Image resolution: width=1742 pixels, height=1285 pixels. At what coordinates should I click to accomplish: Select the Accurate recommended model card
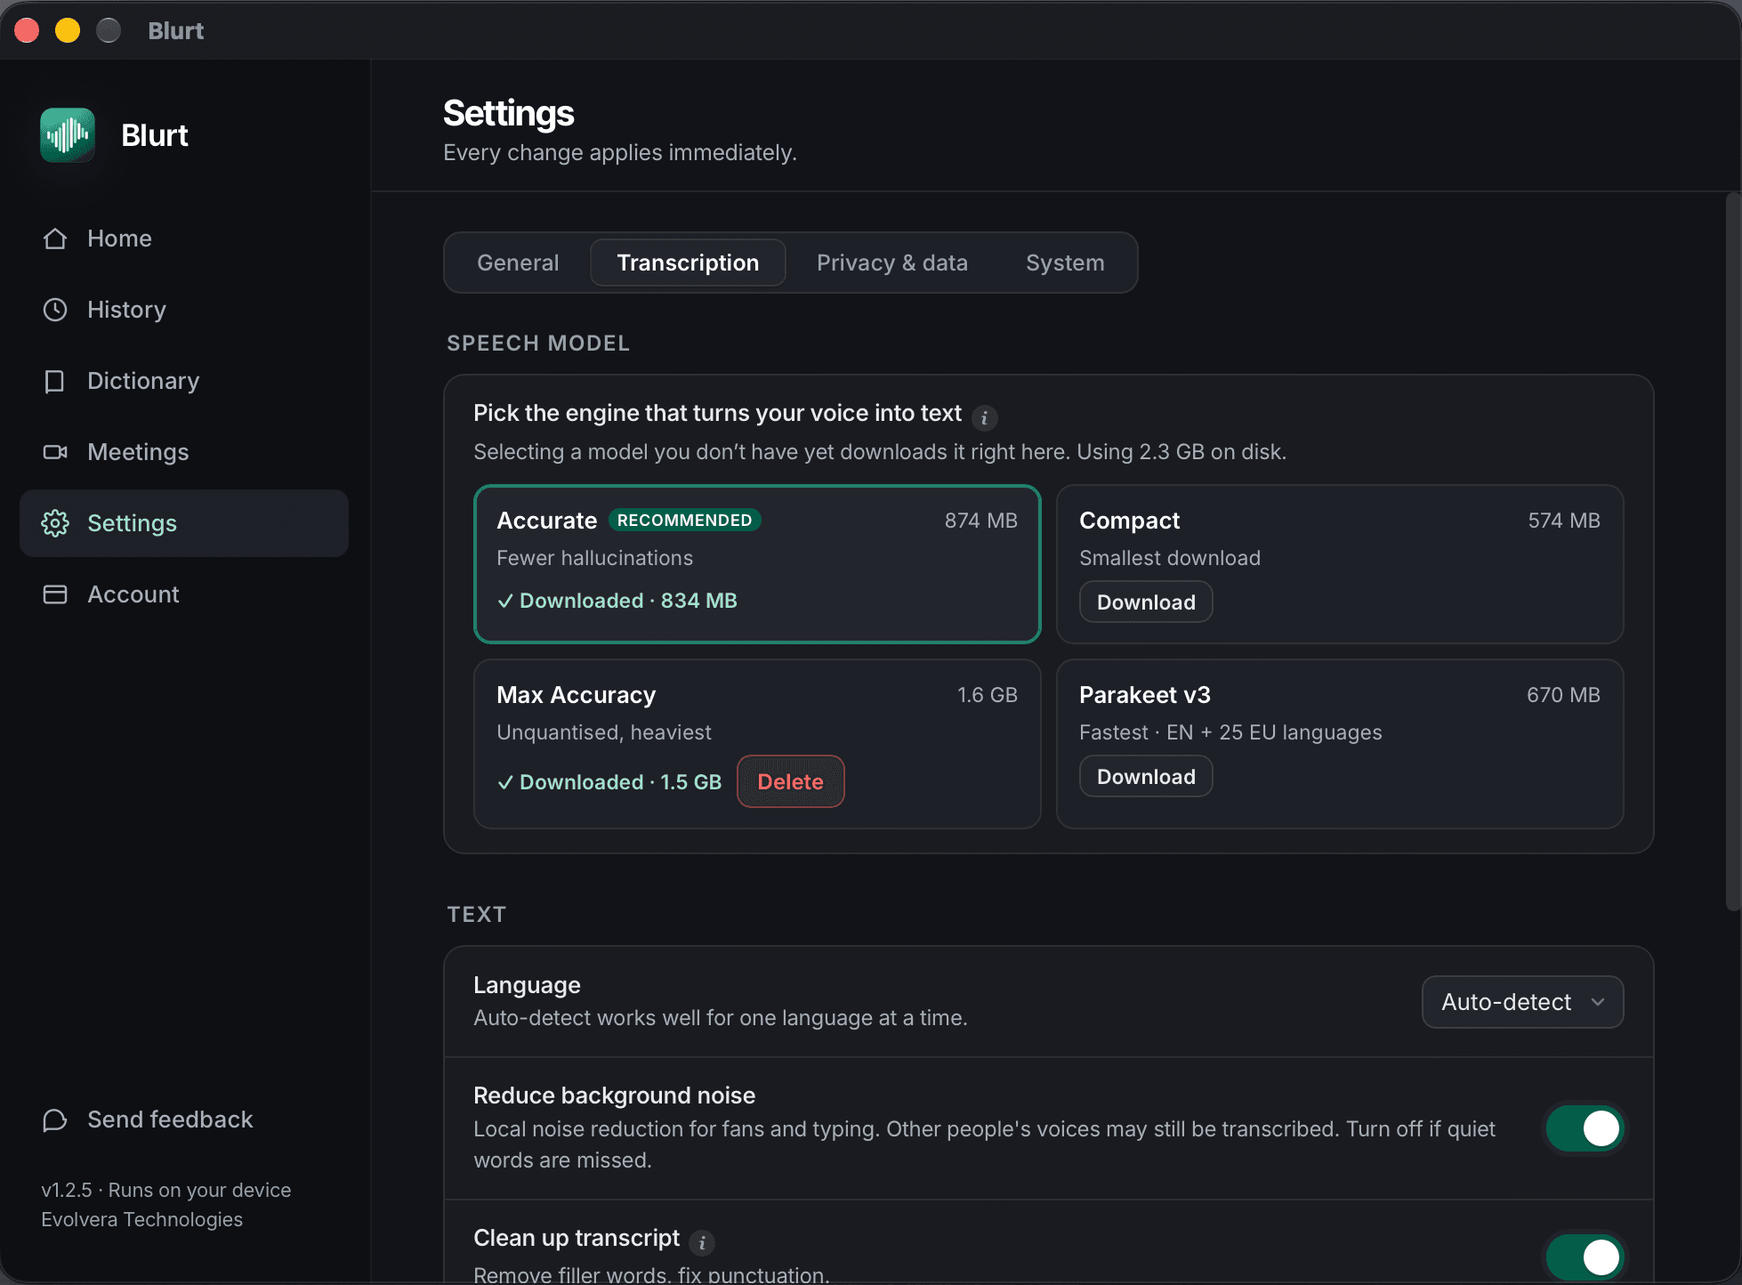(757, 563)
